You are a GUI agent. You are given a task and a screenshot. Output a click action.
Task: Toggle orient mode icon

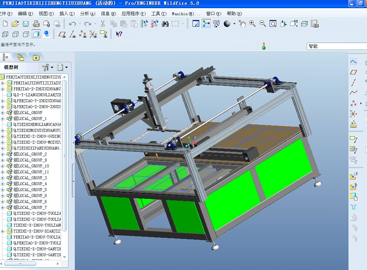(x=217, y=24)
